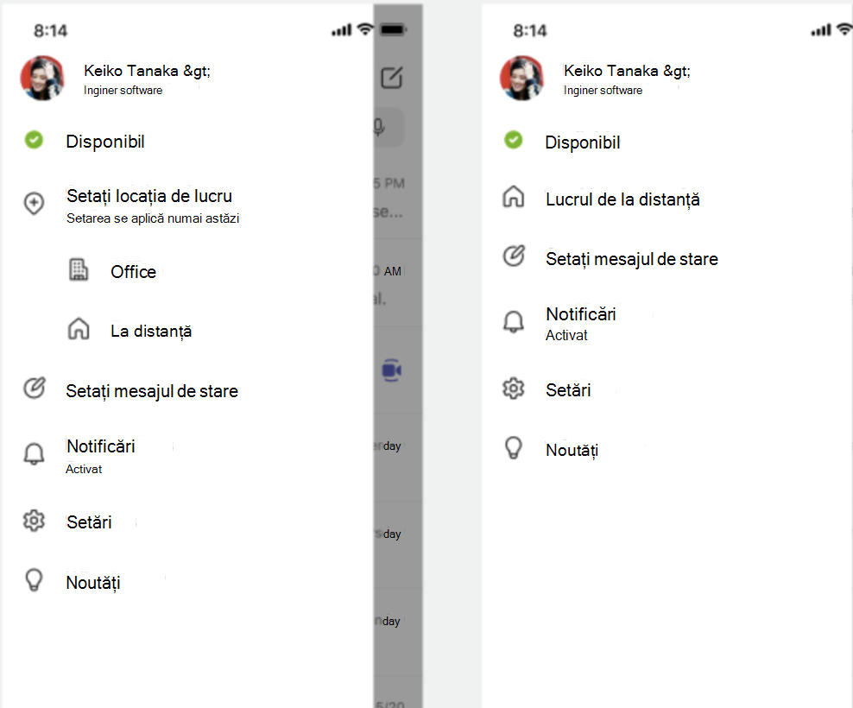Open Keiko Tanaka's avatar in right panel
This screenshot has height=708, width=853.
[x=521, y=79]
